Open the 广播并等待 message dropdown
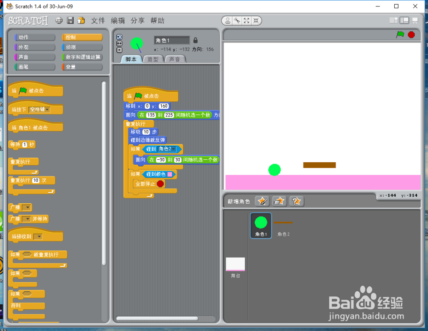Screen dimensions: 428x331 [x=27, y=219]
